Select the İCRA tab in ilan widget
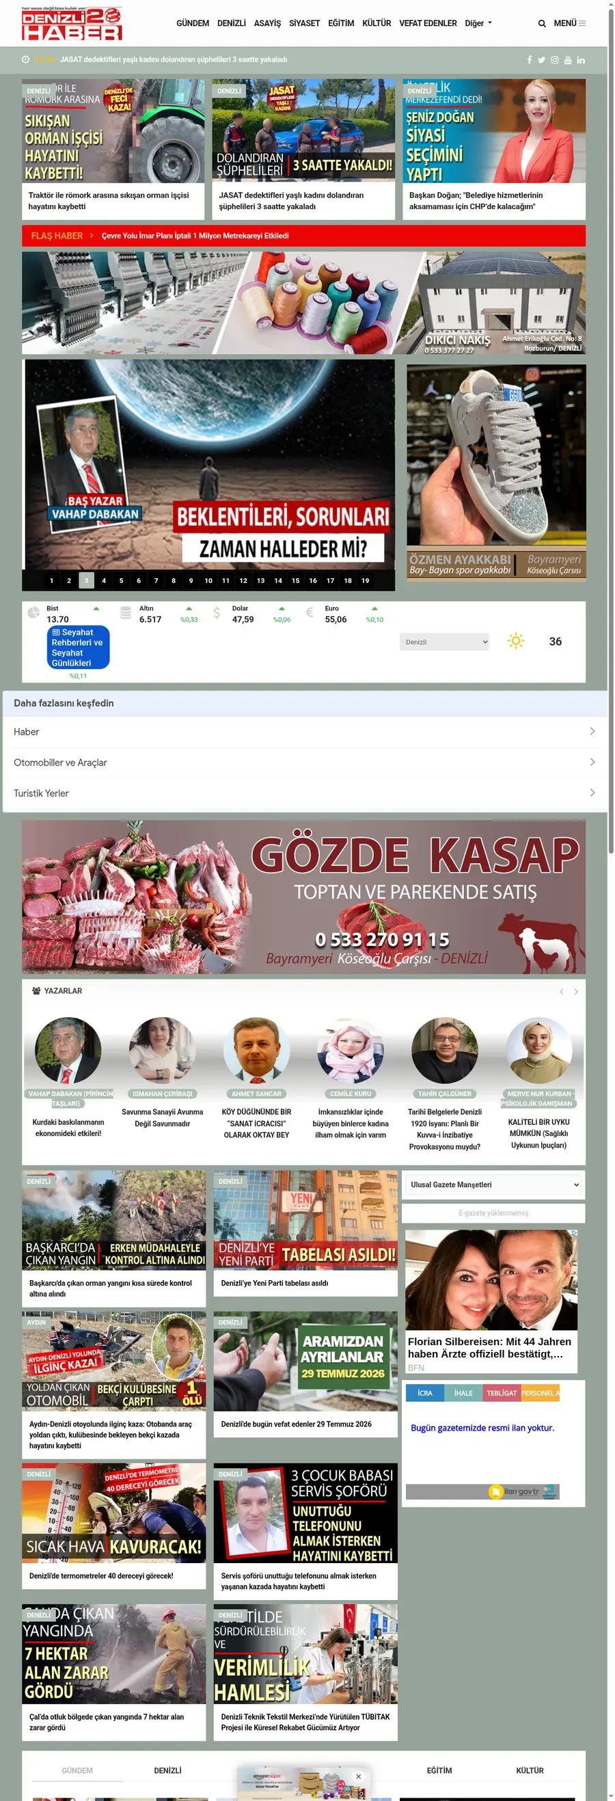 coord(425,1393)
